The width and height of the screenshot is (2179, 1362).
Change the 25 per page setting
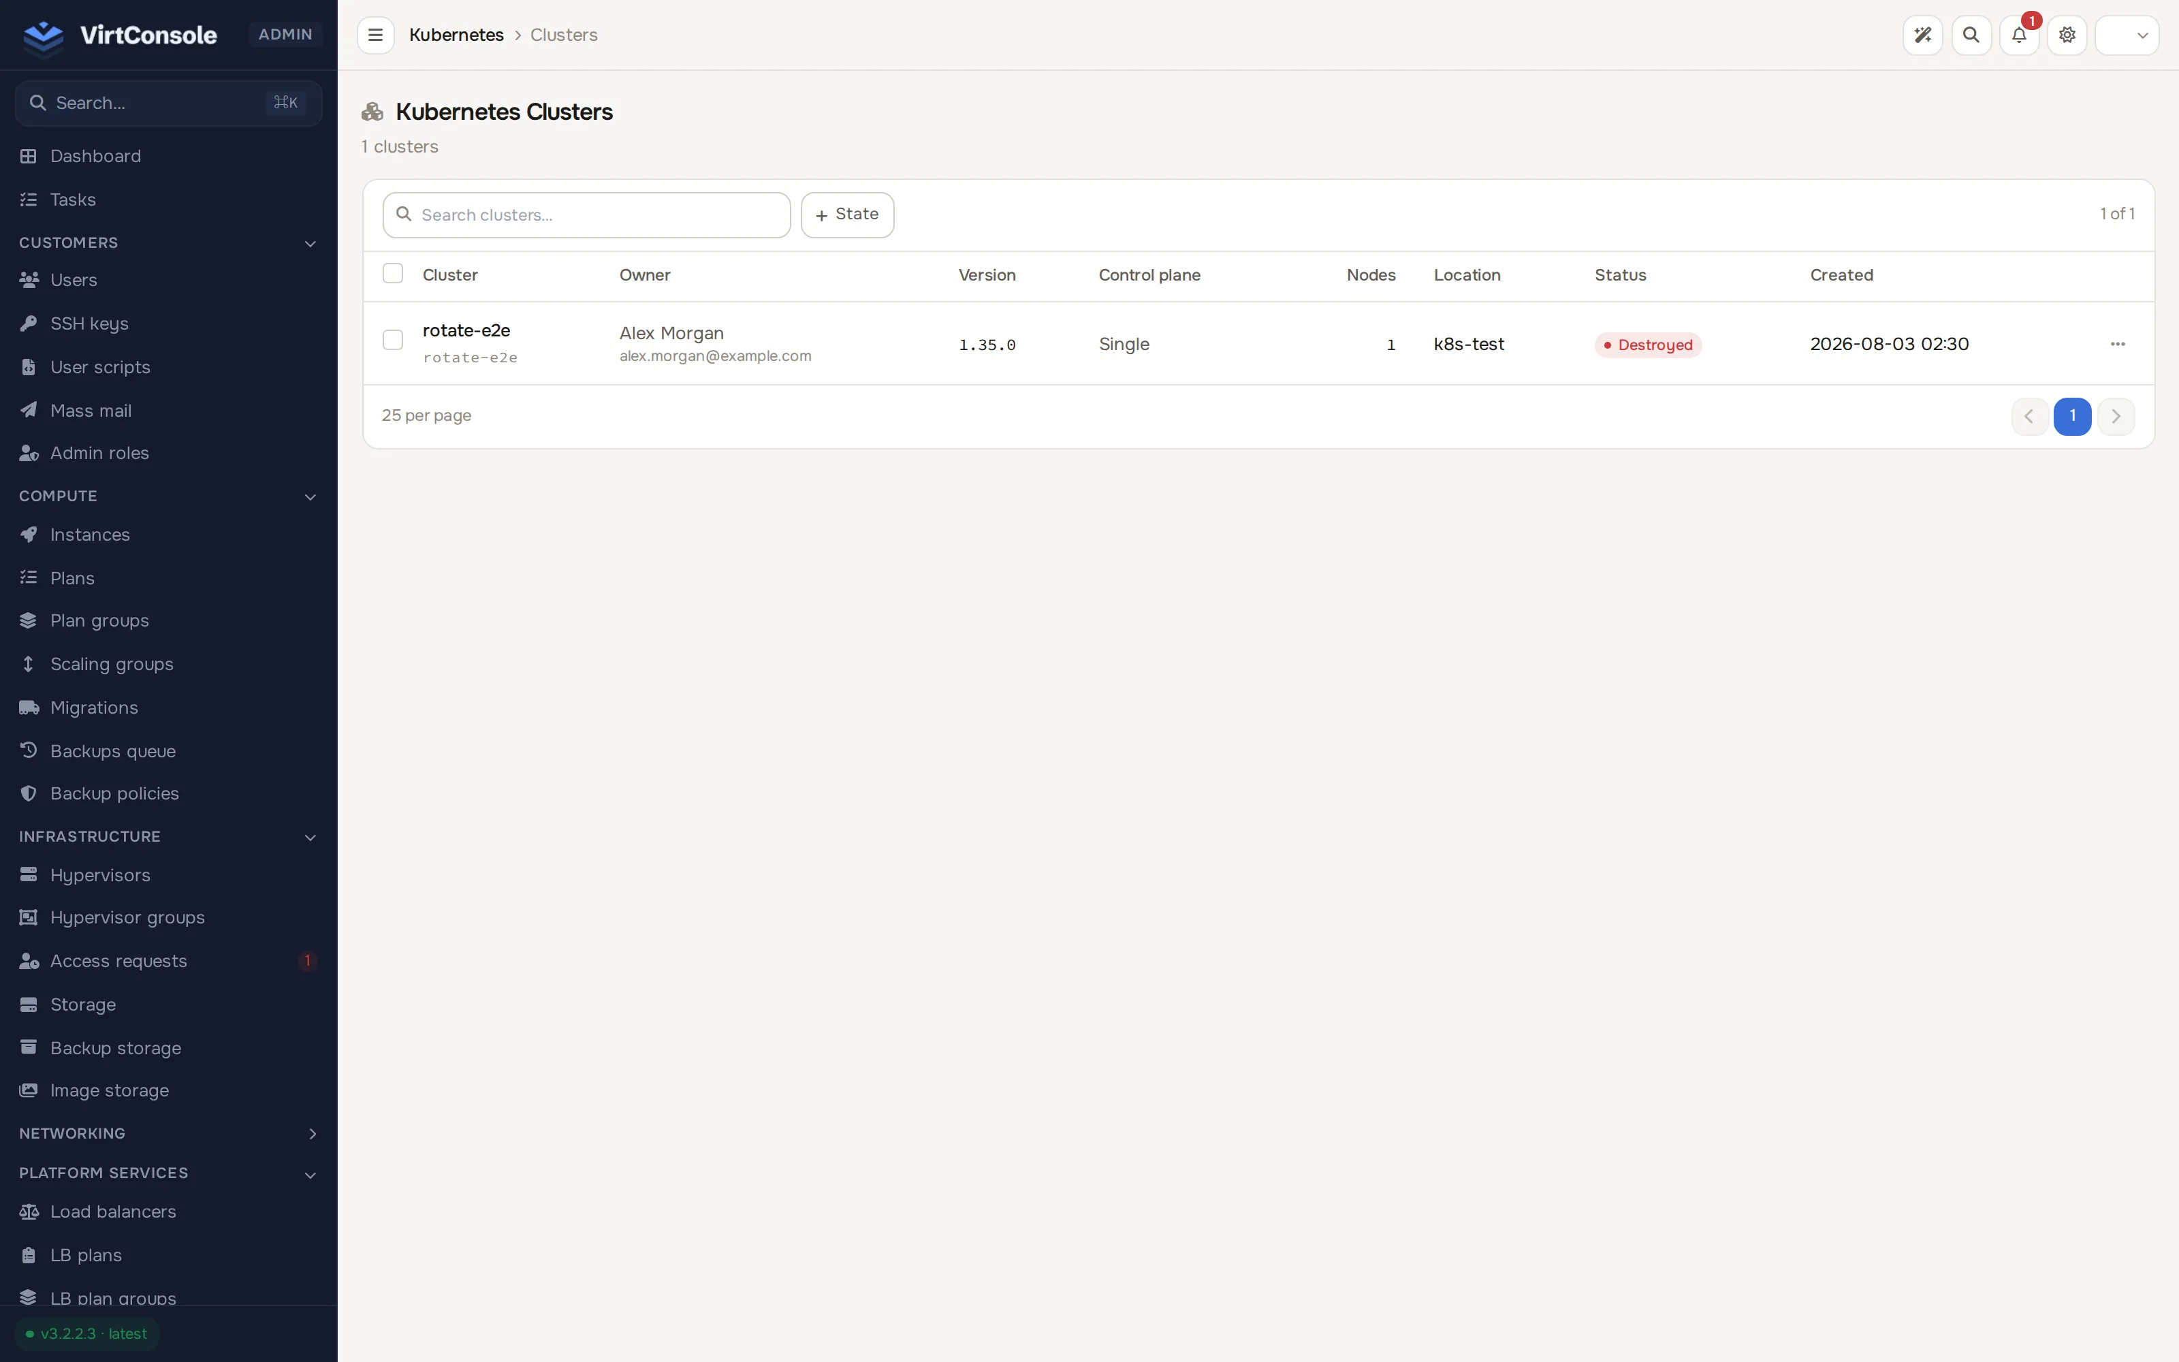tap(427, 416)
